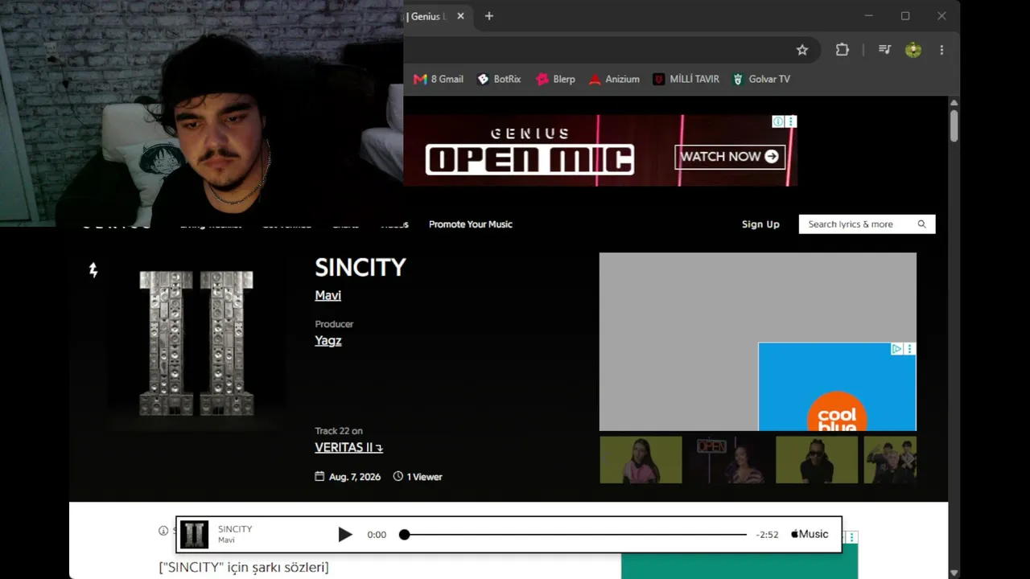Open the BotRix bookmark

click(499, 79)
